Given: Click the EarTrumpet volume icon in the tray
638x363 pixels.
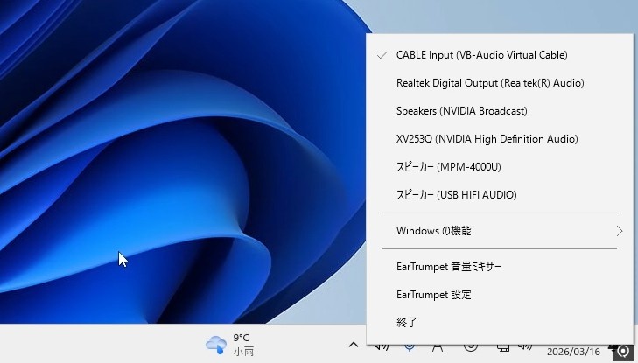Looking at the screenshot, I should point(381,348).
